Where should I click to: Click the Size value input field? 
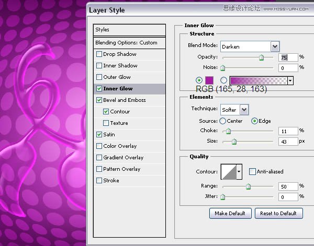click(x=287, y=142)
